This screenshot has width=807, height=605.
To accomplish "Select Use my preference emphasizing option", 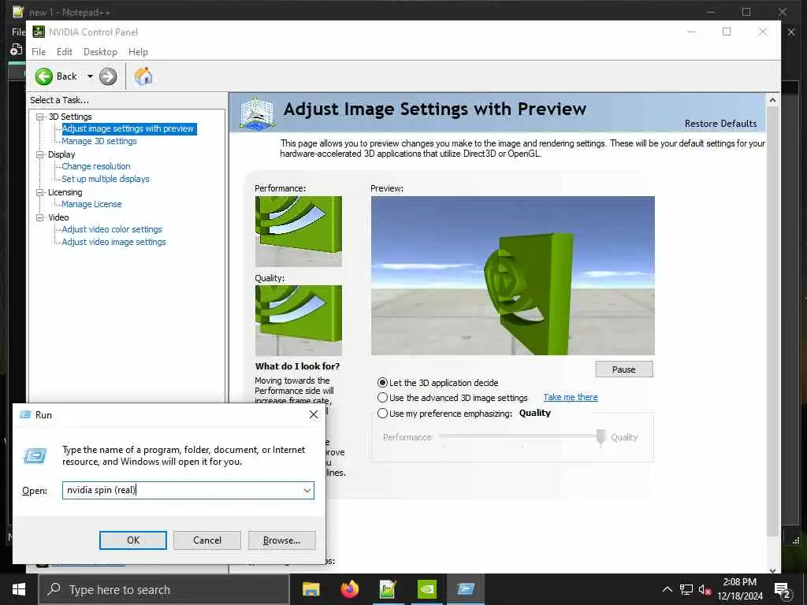I will [x=382, y=413].
